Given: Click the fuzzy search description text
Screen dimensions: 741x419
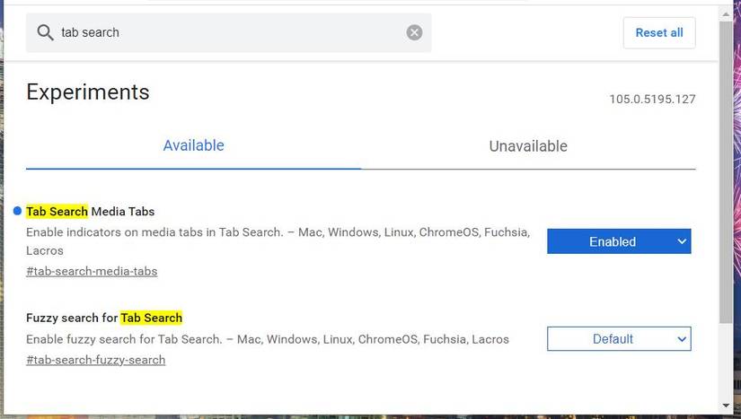Looking at the screenshot, I should point(268,339).
